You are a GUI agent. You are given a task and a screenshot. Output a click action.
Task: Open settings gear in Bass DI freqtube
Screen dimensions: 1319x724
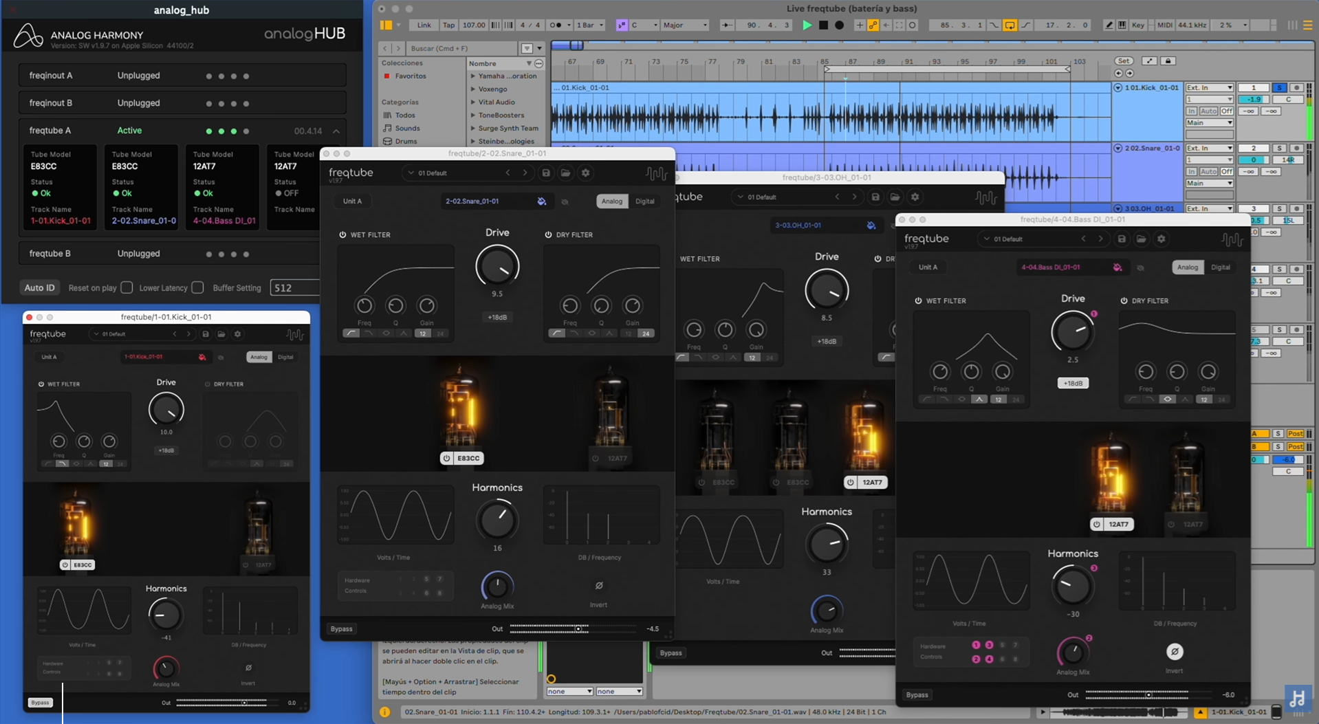1162,239
